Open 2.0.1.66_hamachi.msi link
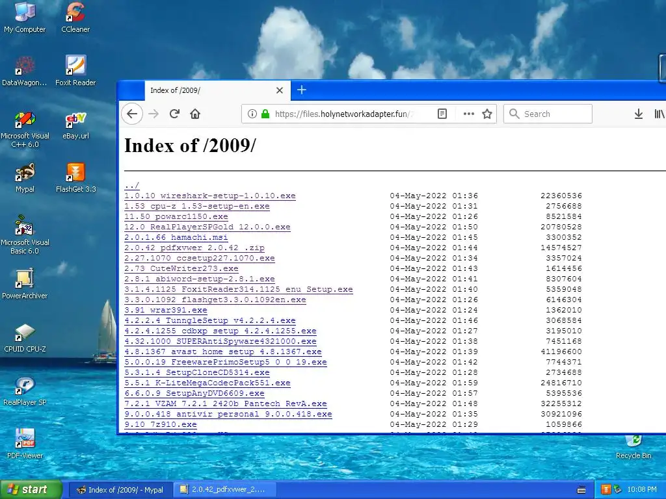 click(x=176, y=237)
